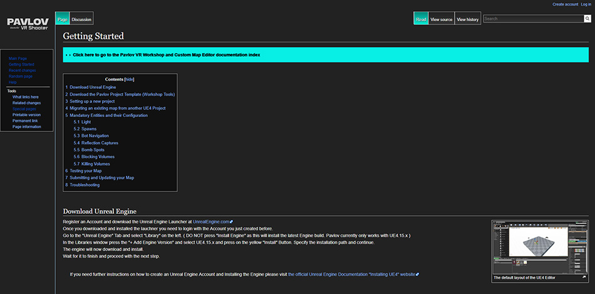Jump to Download Unreal Engine contents entry

tap(92, 87)
